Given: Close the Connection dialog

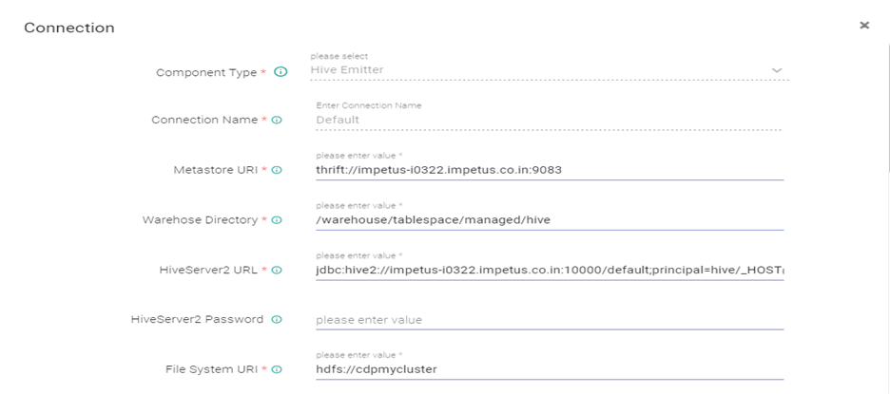Looking at the screenshot, I should point(864,26).
